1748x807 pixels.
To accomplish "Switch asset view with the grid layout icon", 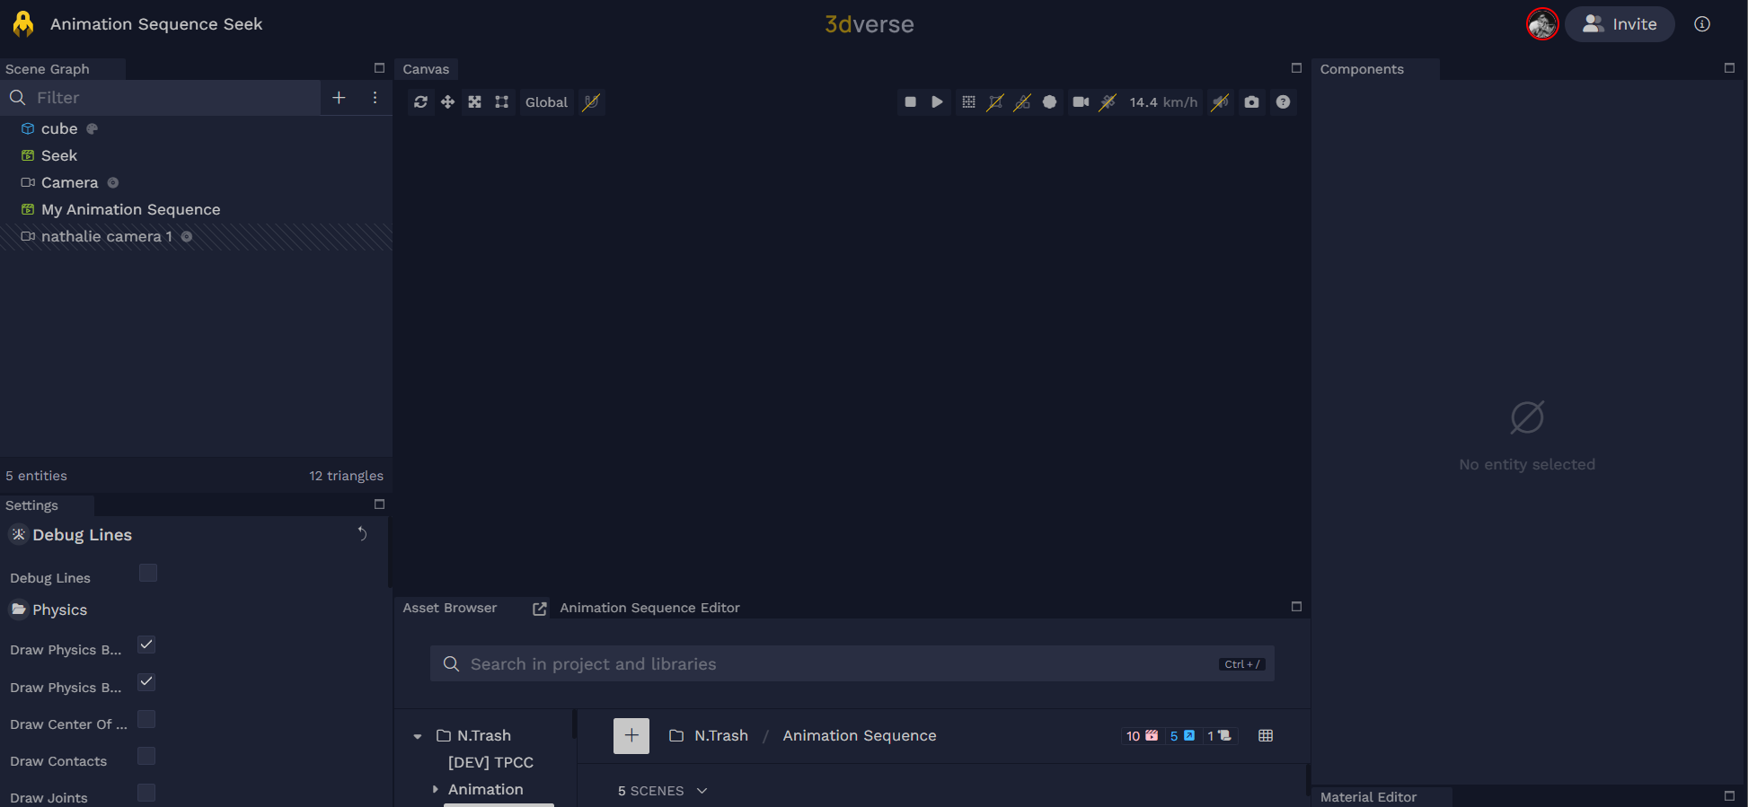I will 1266,736.
